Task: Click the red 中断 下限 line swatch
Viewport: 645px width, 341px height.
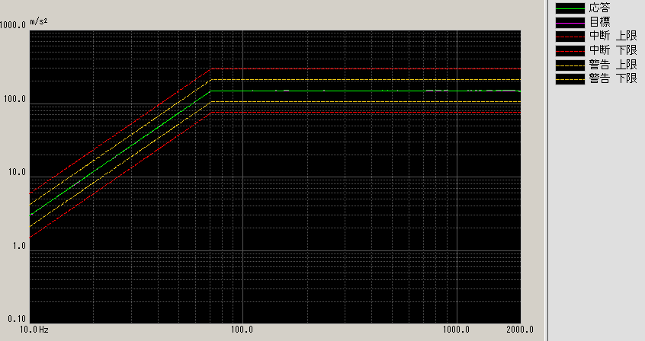Action: point(570,51)
